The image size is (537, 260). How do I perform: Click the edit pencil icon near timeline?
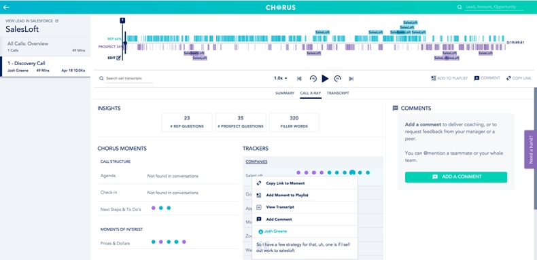point(118,58)
